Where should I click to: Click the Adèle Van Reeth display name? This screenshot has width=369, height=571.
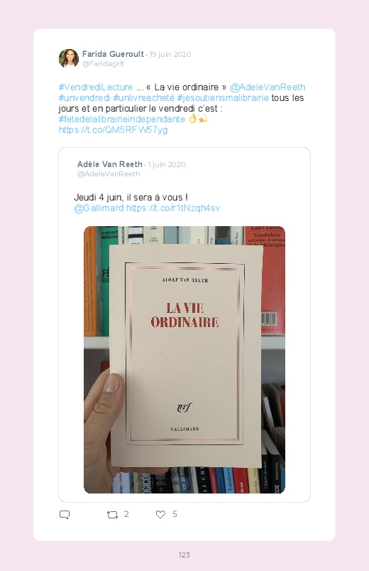109,164
